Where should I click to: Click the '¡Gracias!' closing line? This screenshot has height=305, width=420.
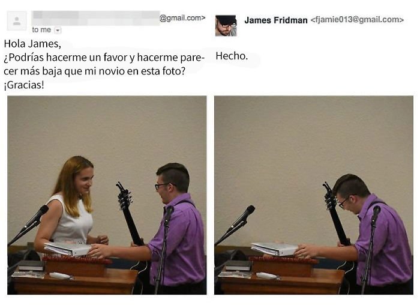tap(24, 85)
